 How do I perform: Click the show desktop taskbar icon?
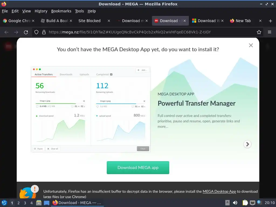46,203
